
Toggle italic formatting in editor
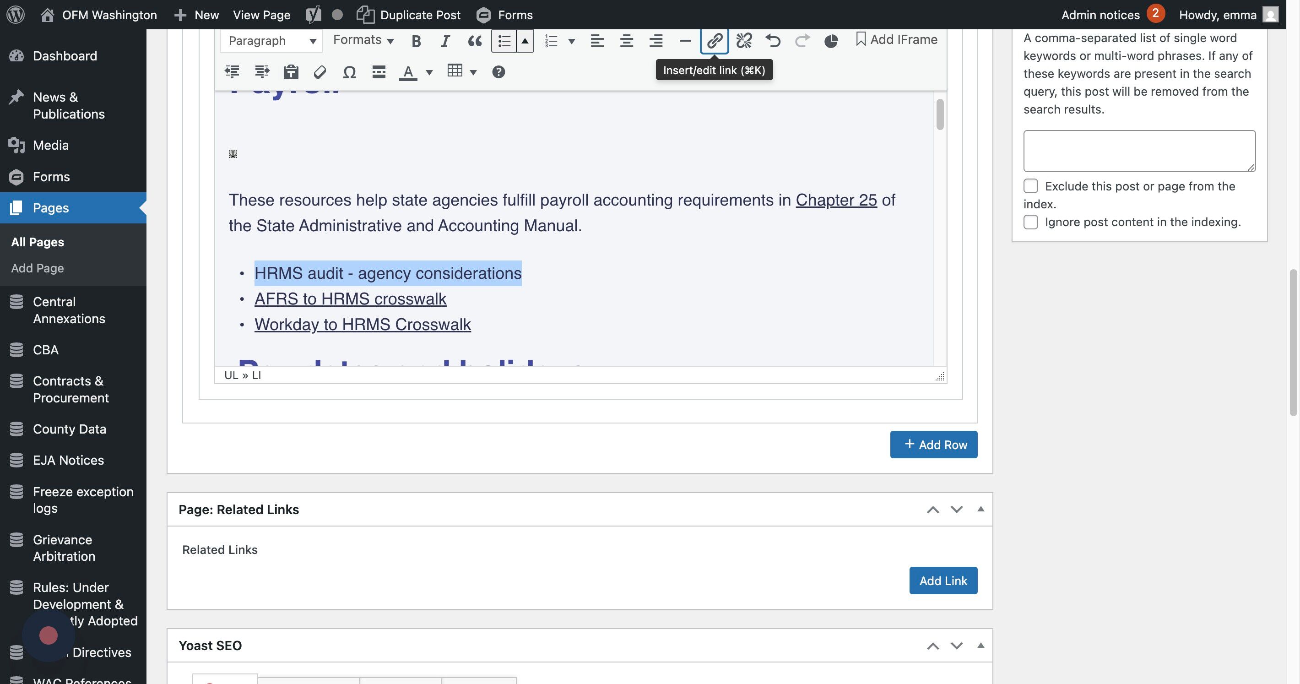pyautogui.click(x=444, y=41)
